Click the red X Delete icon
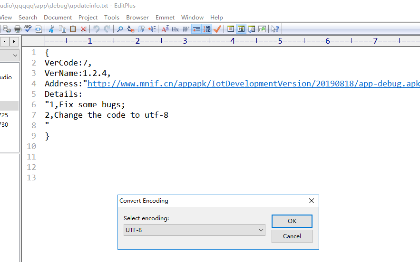This screenshot has height=262, width=420. 83,29
